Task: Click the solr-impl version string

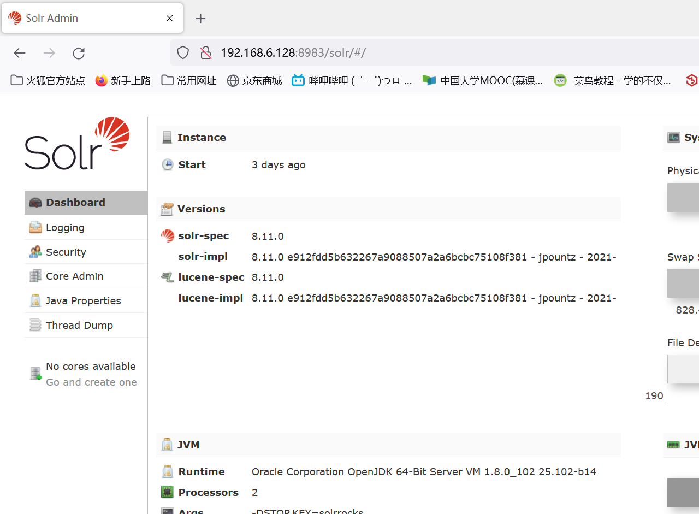Action: pyautogui.click(x=434, y=257)
